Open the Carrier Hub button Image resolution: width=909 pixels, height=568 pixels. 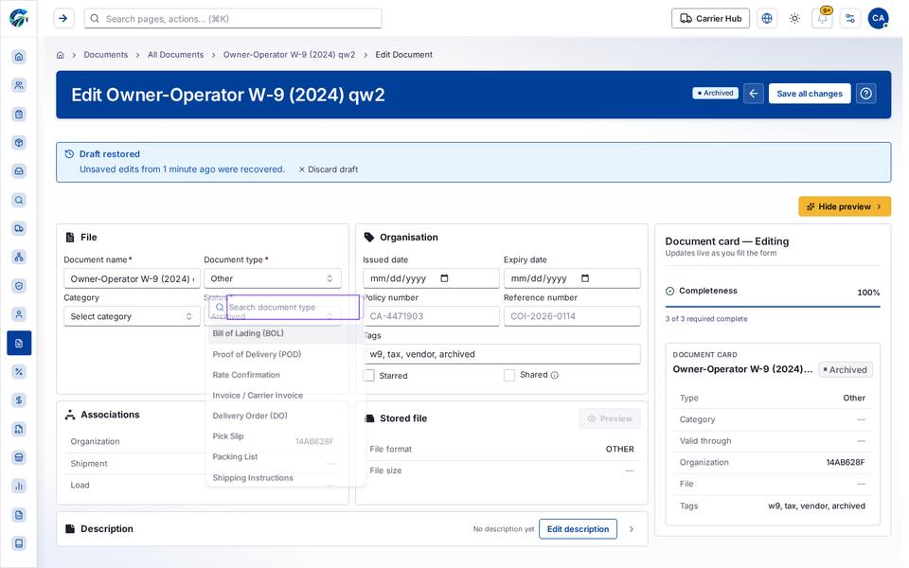tap(711, 19)
